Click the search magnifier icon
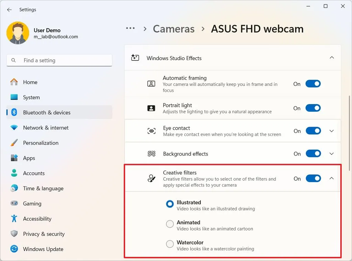The width and height of the screenshot is (352, 261). [13, 60]
